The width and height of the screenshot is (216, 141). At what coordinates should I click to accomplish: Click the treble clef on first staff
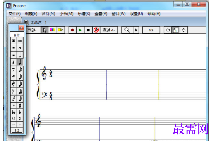coord(44,73)
